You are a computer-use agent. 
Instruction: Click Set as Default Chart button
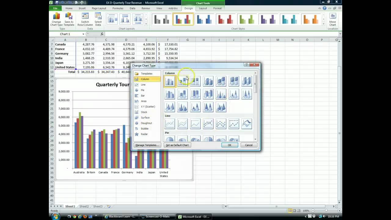coord(177,145)
